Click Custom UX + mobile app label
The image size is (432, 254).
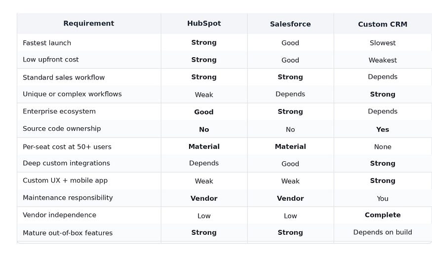pyautogui.click(x=65, y=181)
